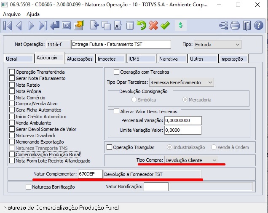The width and height of the screenshot is (268, 213).
Task: Click the Natur Complementar field 670DEF
Action: (x=90, y=174)
